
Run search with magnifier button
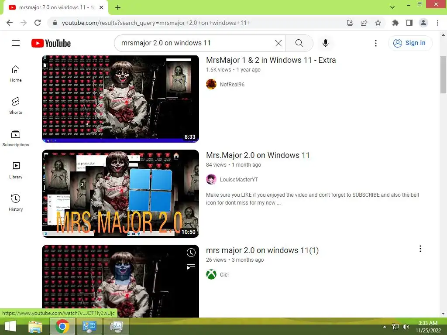(299, 43)
